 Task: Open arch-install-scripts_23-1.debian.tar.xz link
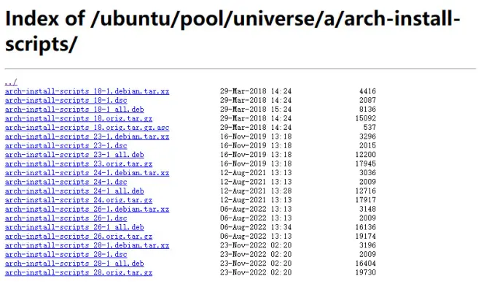[x=87, y=137]
